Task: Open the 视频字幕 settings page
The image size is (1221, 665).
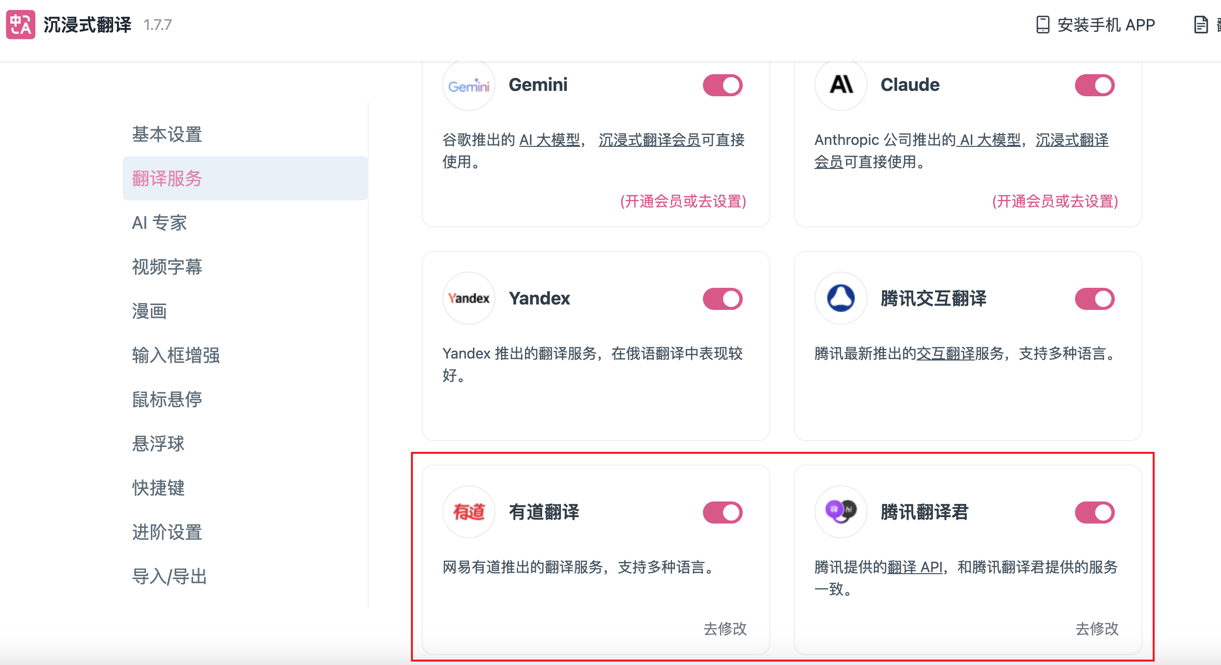Action: tap(167, 267)
